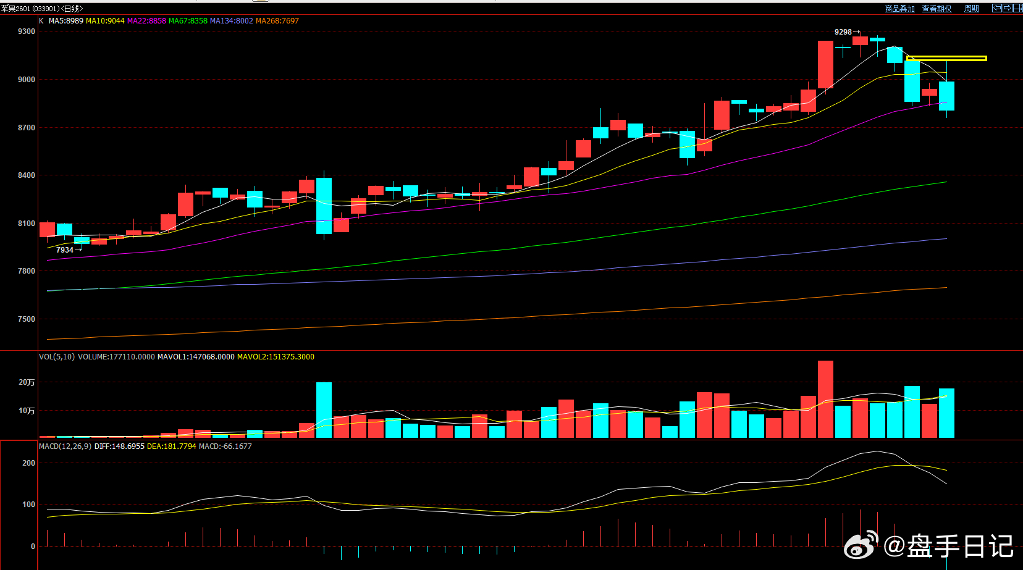Screen dimensions: 1023x570
Task: Toggle the split panel layout icon
Action: pyautogui.click(x=1017, y=8)
